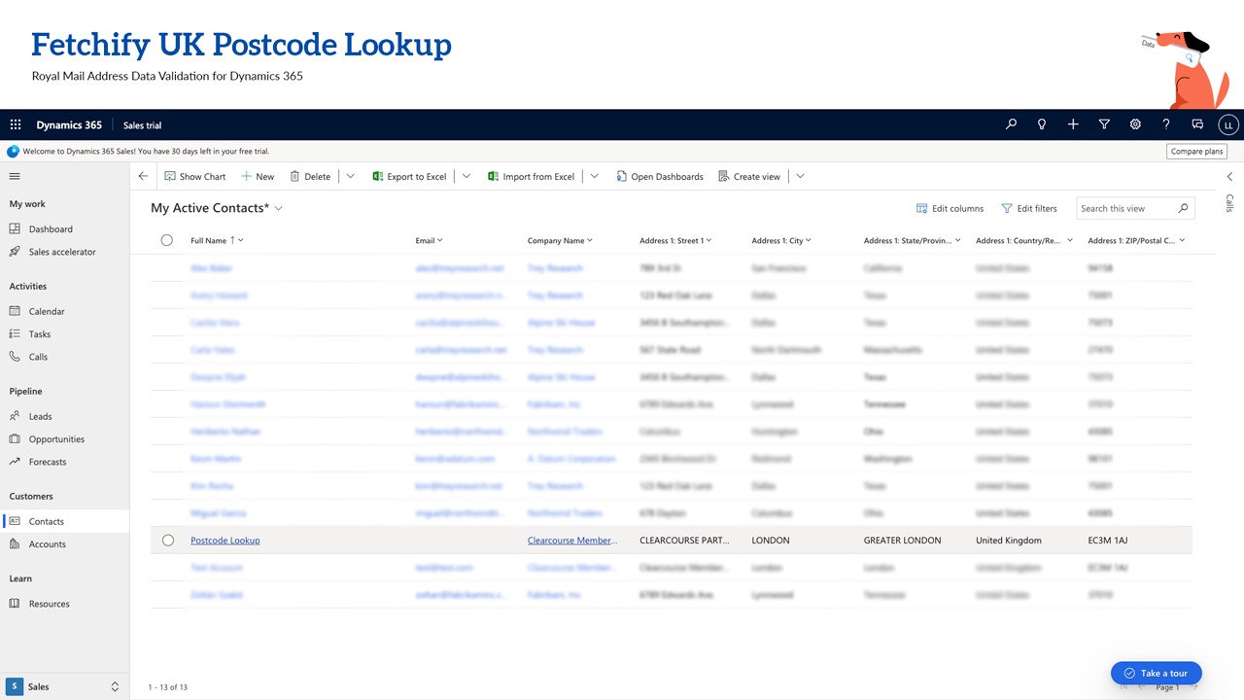The width and height of the screenshot is (1244, 700).
Task: Click the Dynamics 365 title
Action: click(69, 124)
